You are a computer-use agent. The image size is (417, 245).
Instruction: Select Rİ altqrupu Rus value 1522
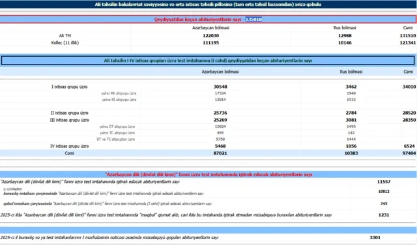pos(351,100)
